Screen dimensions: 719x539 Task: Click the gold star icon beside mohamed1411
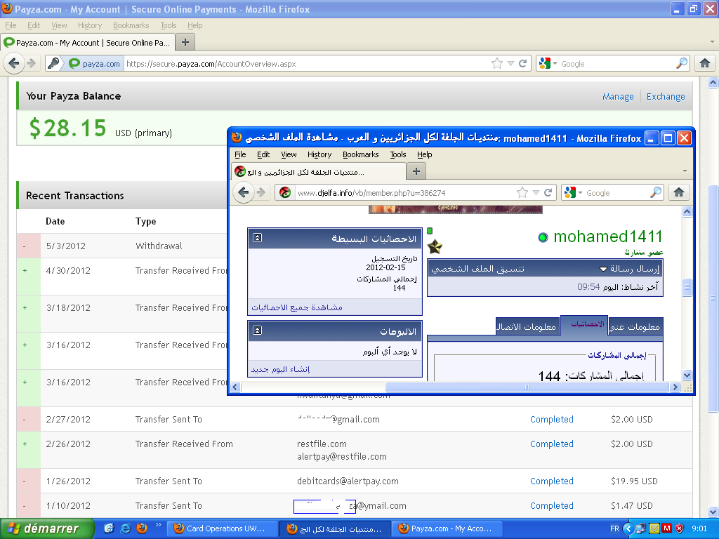coord(435,247)
